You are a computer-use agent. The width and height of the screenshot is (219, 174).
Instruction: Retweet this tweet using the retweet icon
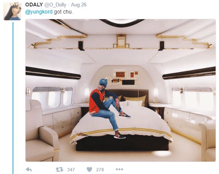[59, 169]
